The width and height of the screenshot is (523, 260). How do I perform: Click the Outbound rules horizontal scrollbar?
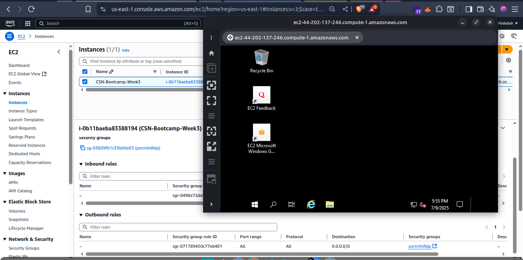(x=262, y=254)
